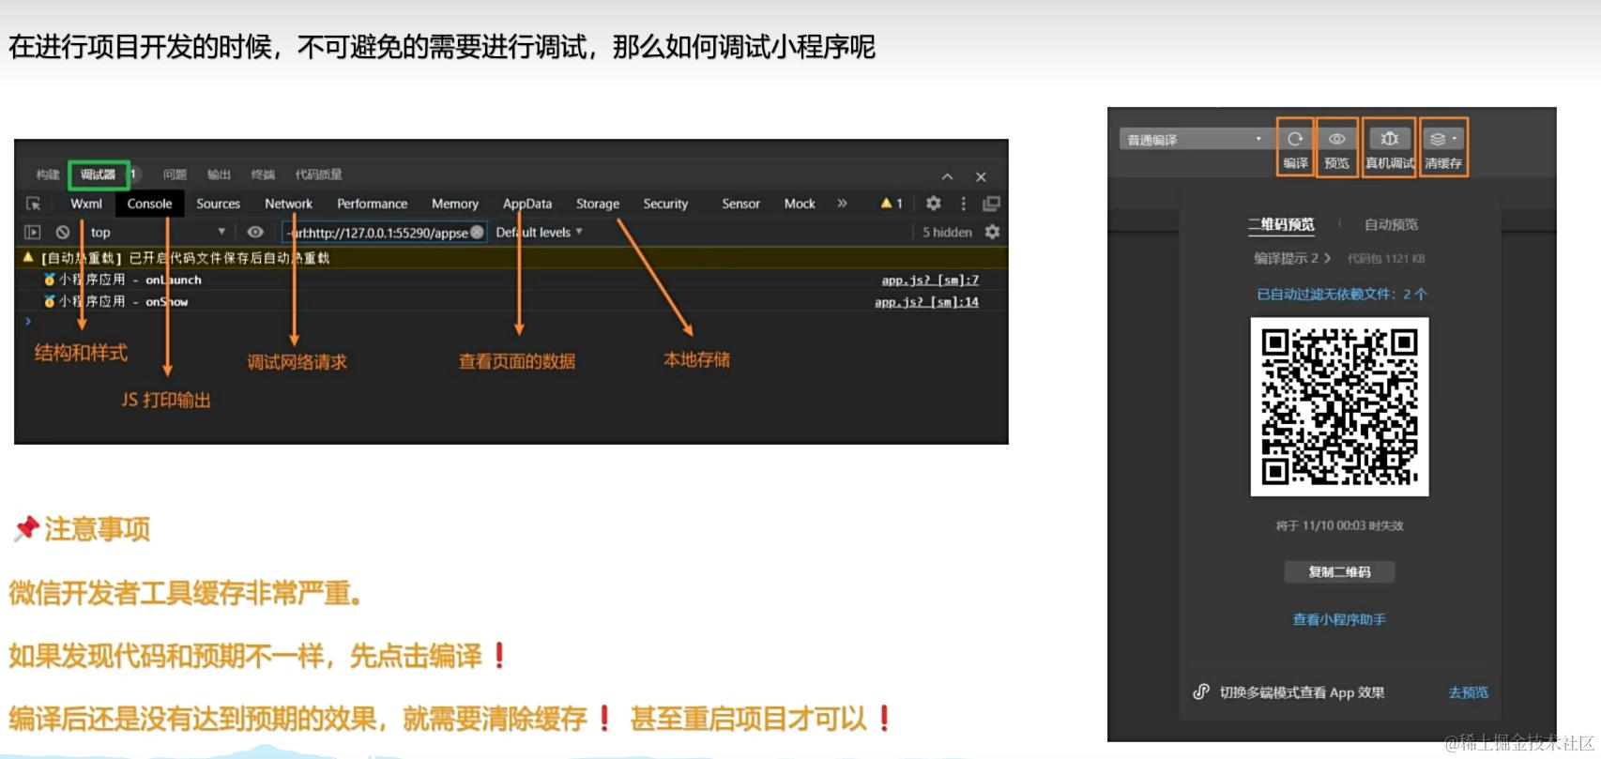Viewport: 1601px width, 759px height.
Task: Click the link icon beside 切换多端模式
Action: (x=1200, y=692)
